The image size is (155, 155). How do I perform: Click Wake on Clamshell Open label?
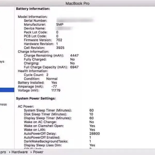point(44,126)
